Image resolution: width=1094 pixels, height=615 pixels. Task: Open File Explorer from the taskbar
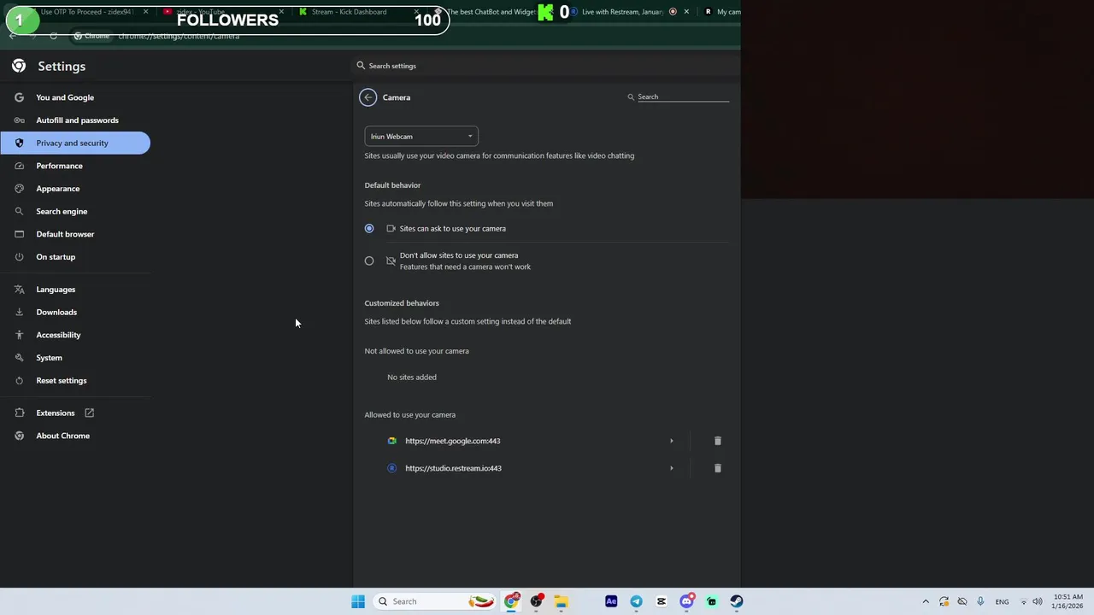coord(561,601)
